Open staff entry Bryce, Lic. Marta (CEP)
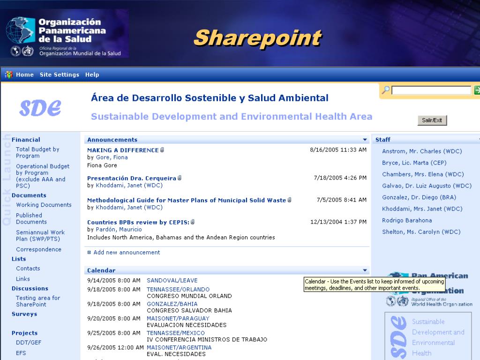This screenshot has height=360, width=480. pyautogui.click(x=414, y=163)
